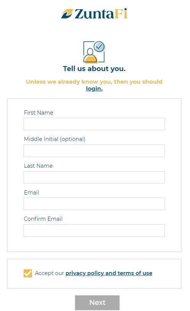The height and width of the screenshot is (311, 190).
Task: Click the Confirm Email label
Action: click(43, 219)
